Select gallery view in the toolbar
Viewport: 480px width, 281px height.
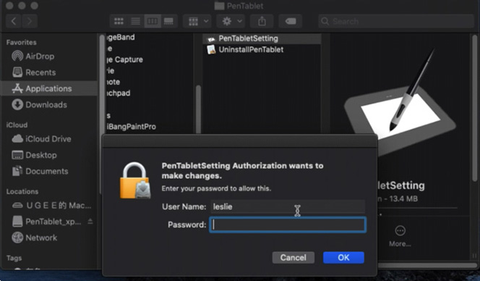(x=169, y=21)
